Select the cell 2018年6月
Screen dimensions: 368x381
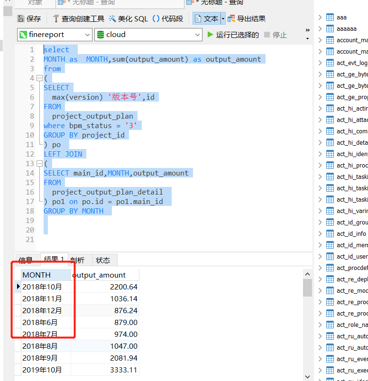(46, 323)
